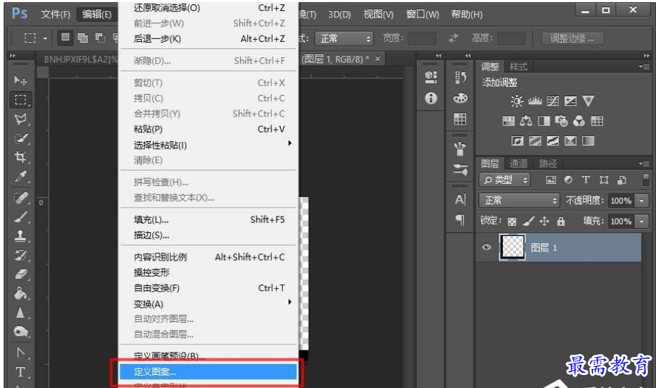Screen dimensions: 656x388
Task: Toggle lock all padlock icon
Action: (x=561, y=221)
